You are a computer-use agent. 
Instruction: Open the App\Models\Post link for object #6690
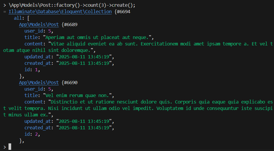[39, 83]
